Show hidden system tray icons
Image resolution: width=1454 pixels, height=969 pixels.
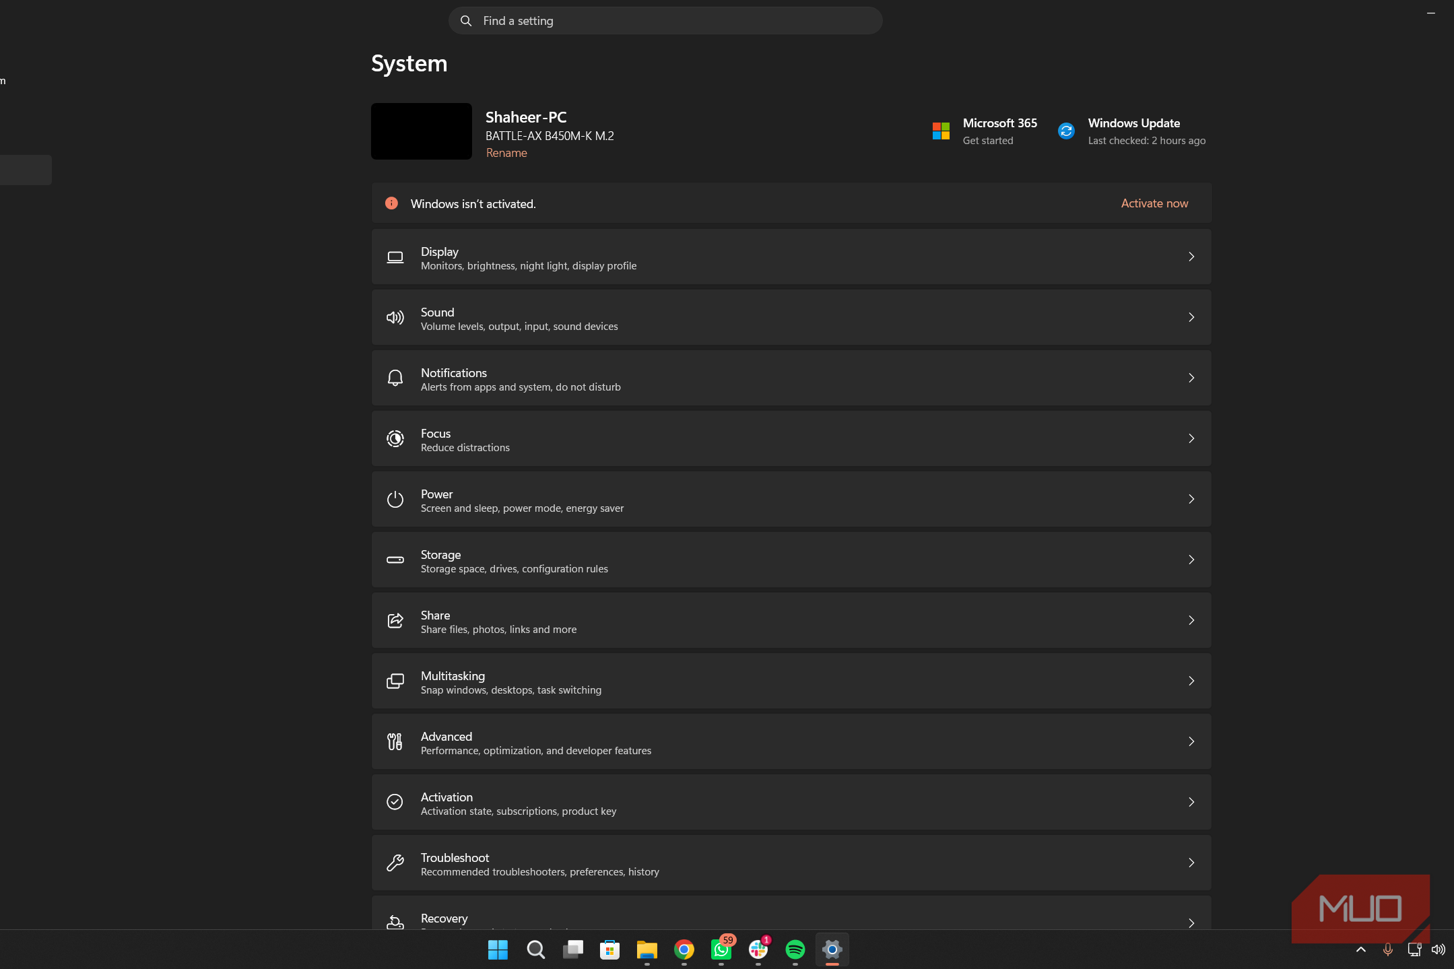point(1361,949)
